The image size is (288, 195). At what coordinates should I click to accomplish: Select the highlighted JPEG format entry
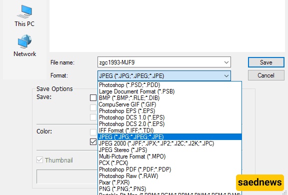tap(169, 137)
